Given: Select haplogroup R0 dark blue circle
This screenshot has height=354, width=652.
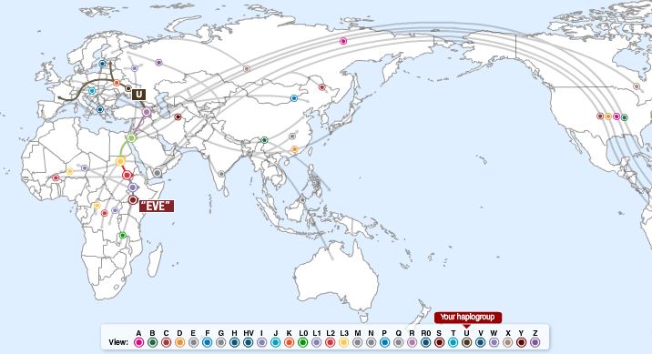Looking at the screenshot, I should tap(425, 342).
